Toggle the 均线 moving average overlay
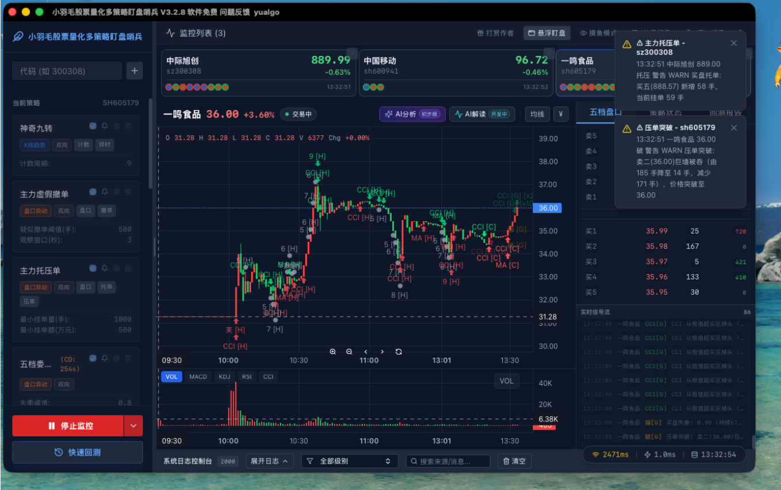The image size is (781, 490). 537,114
